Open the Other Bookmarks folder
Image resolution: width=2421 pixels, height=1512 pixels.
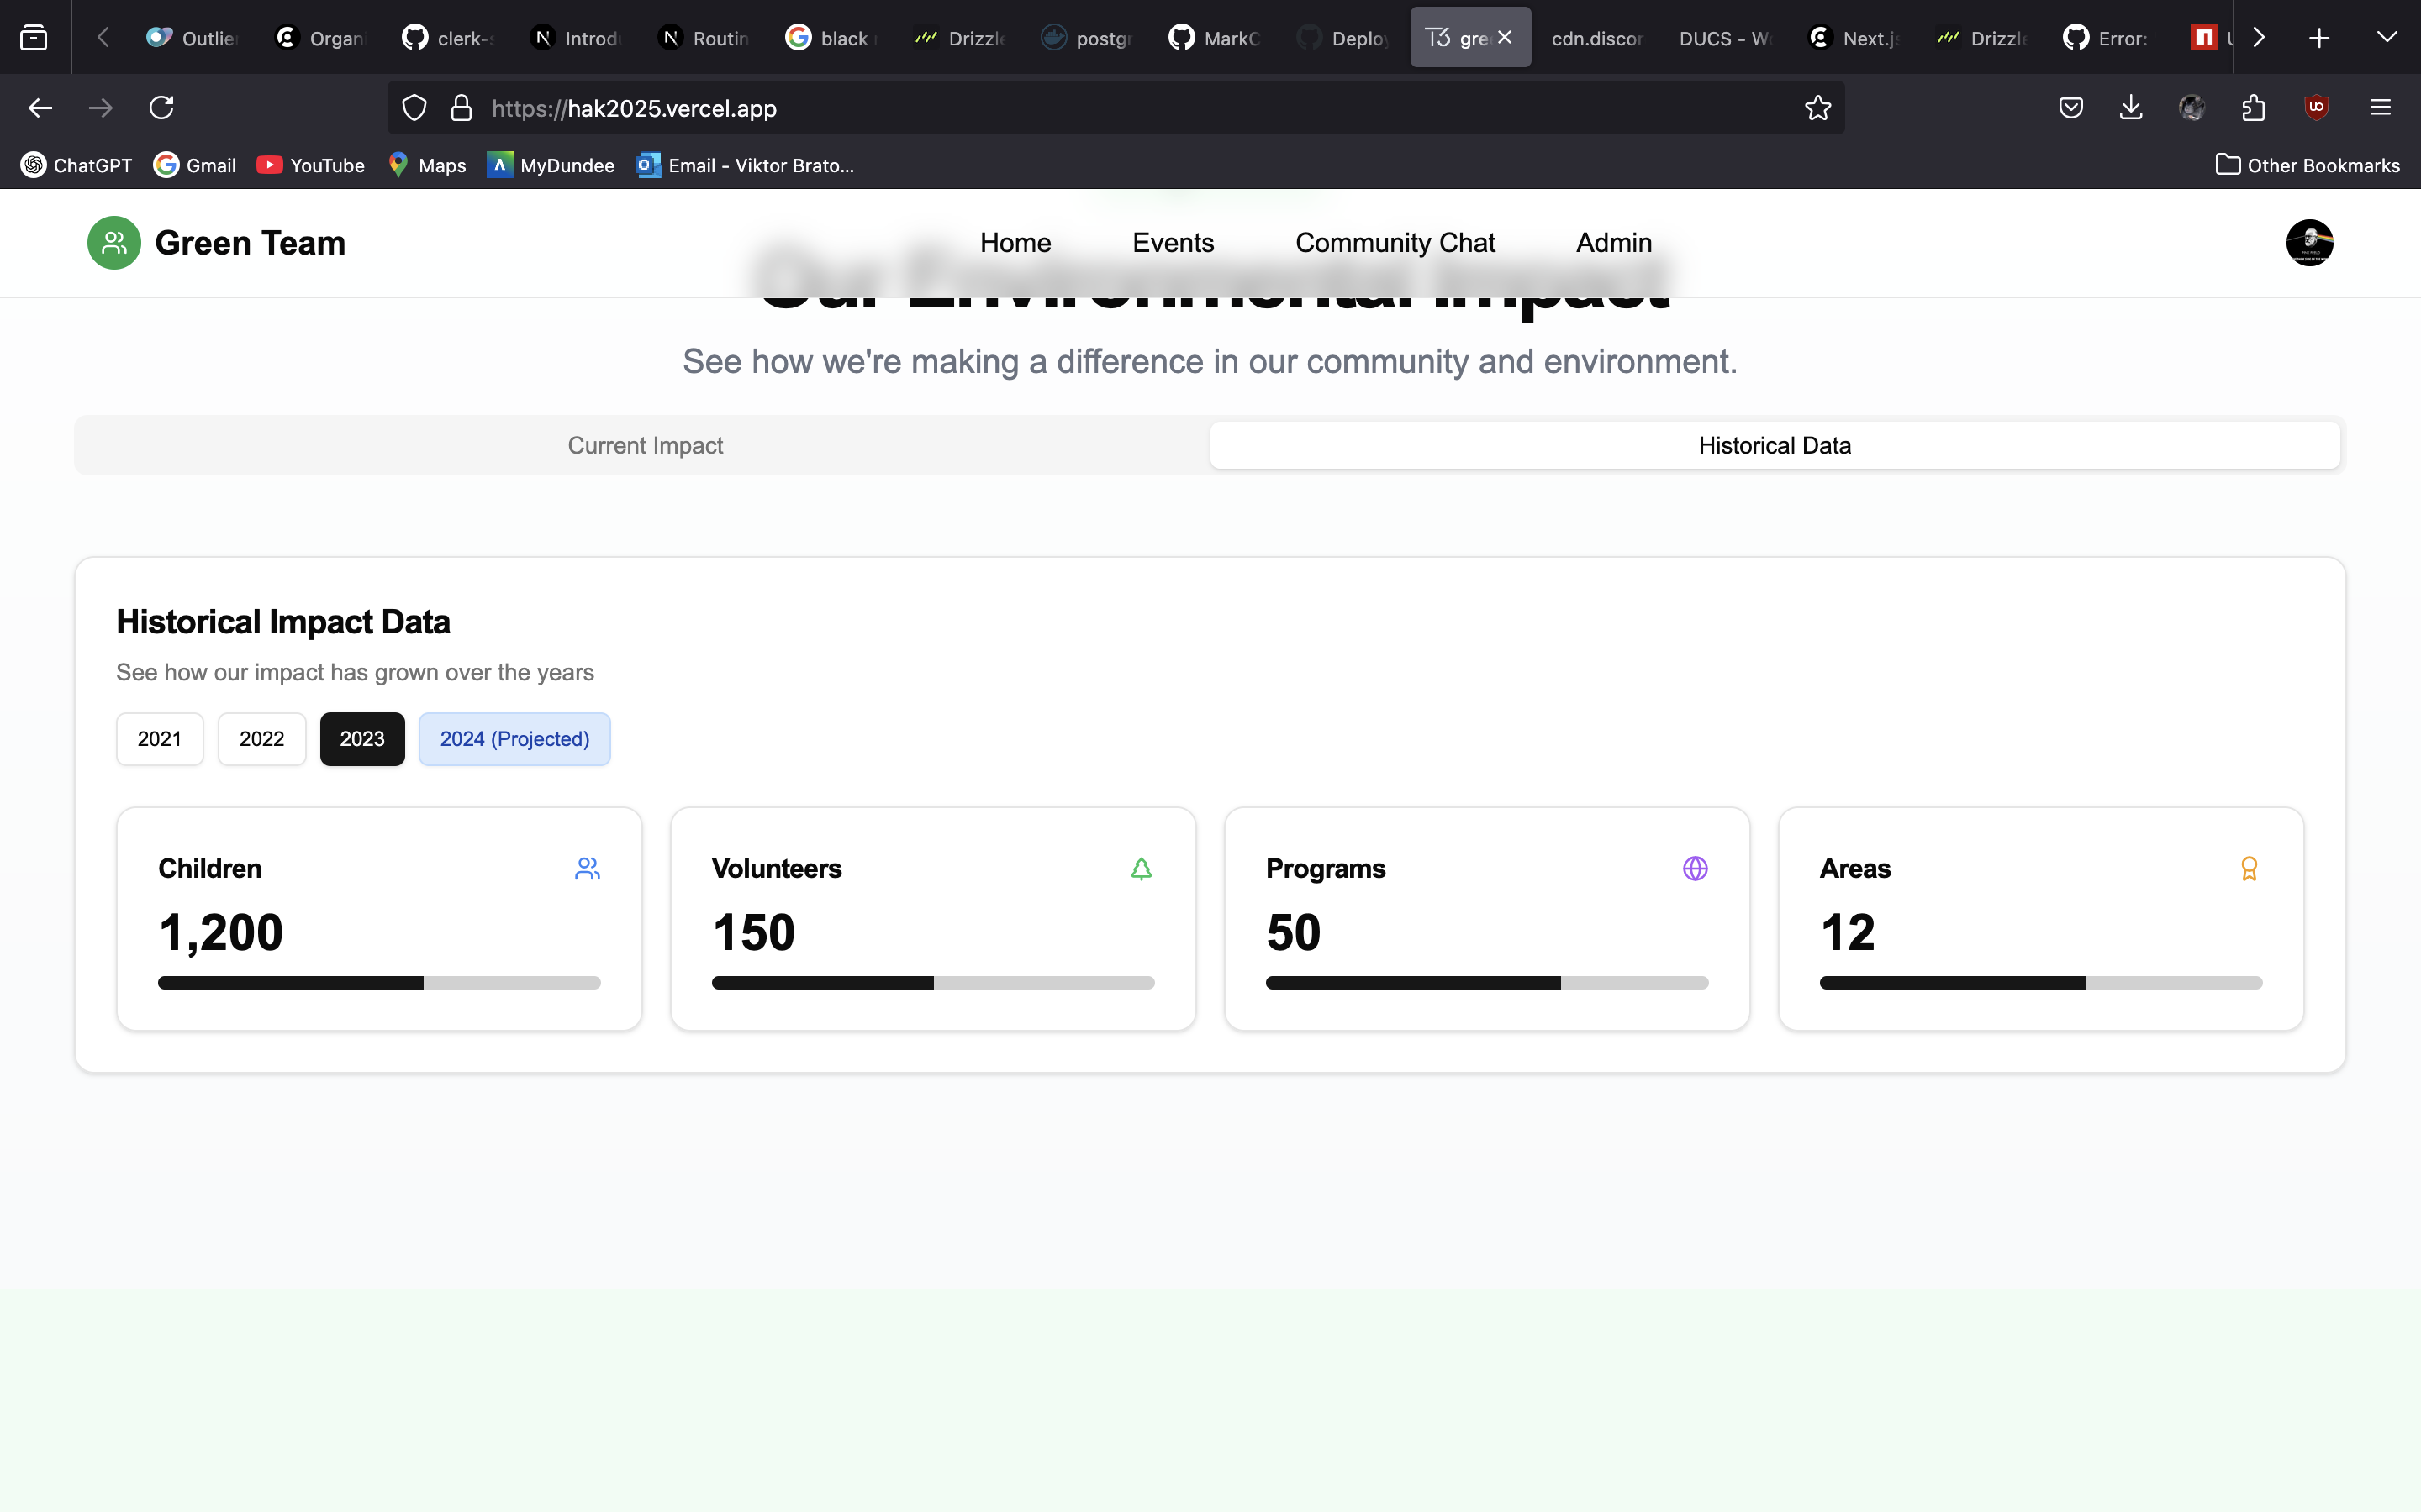coord(2307,165)
